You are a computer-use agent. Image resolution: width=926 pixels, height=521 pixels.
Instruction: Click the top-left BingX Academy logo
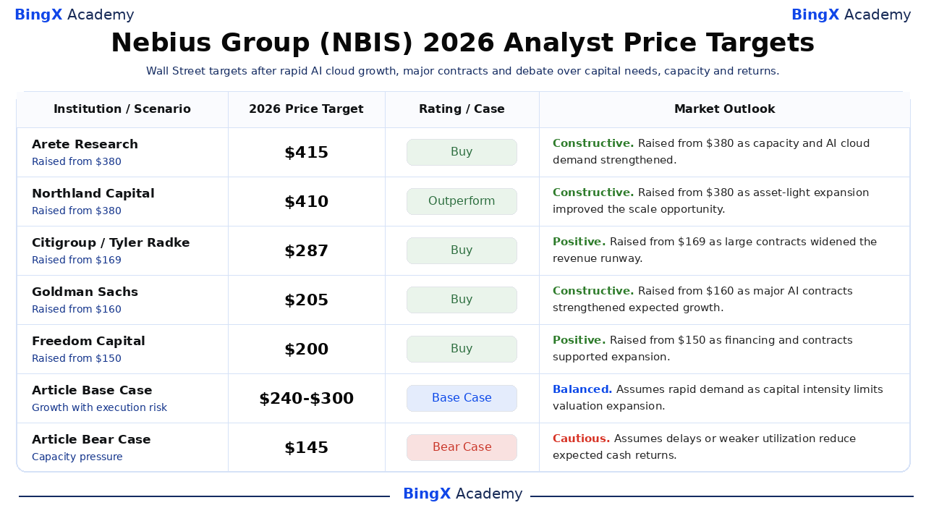(x=75, y=15)
